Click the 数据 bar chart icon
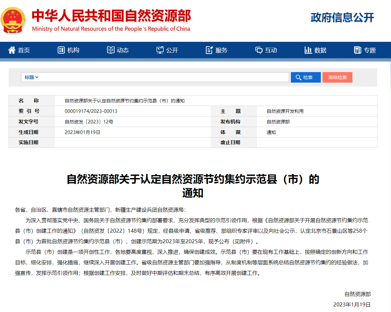The image size is (391, 312). 308,50
